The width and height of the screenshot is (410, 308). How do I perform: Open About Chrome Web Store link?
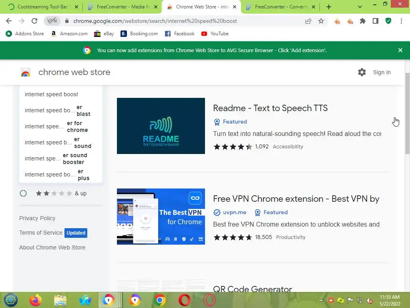[x=52, y=247]
